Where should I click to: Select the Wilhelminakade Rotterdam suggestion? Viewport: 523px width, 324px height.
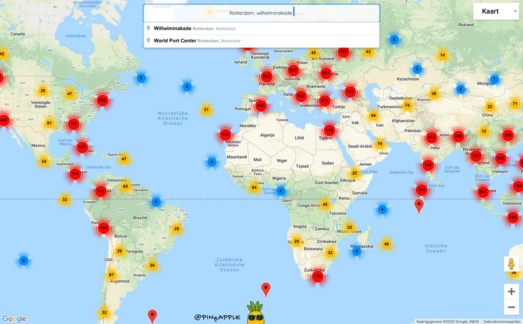(x=261, y=29)
